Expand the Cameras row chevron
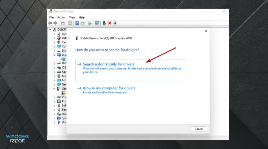This screenshot has height=149, width=268. point(54,42)
